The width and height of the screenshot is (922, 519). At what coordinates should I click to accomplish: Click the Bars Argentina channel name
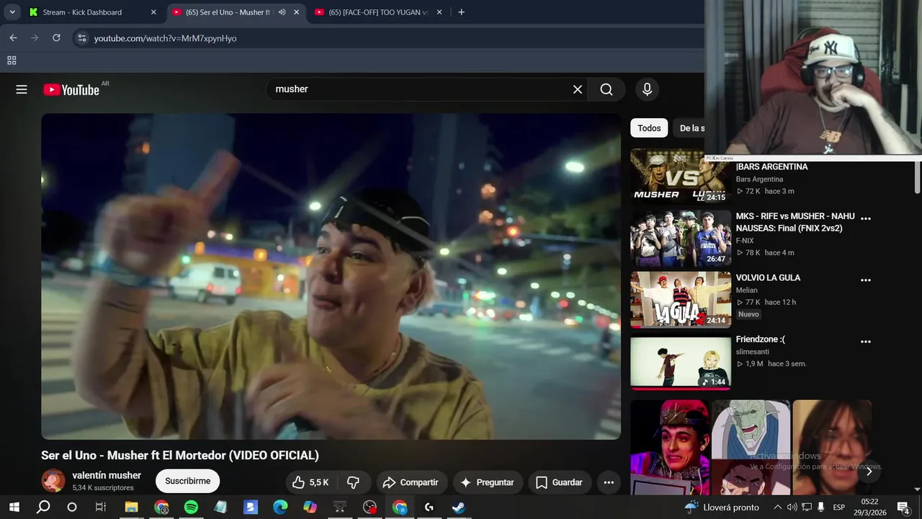click(x=759, y=179)
